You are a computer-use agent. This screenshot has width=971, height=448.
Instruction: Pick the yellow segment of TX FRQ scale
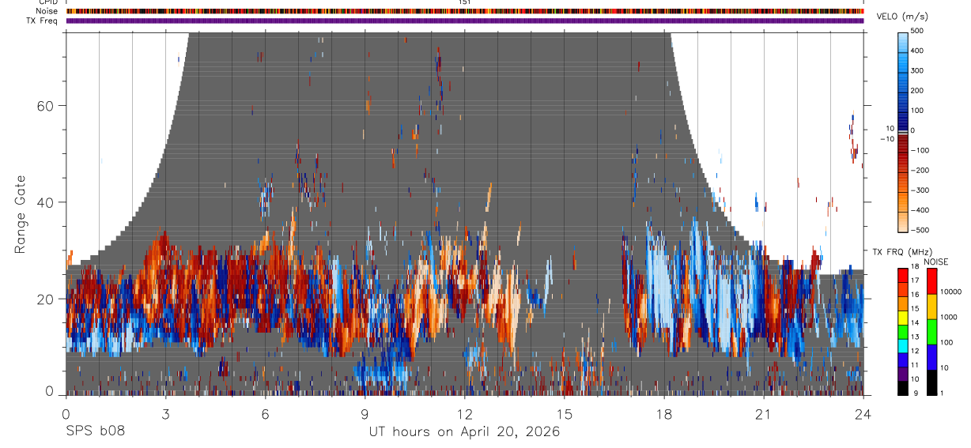tap(903, 318)
